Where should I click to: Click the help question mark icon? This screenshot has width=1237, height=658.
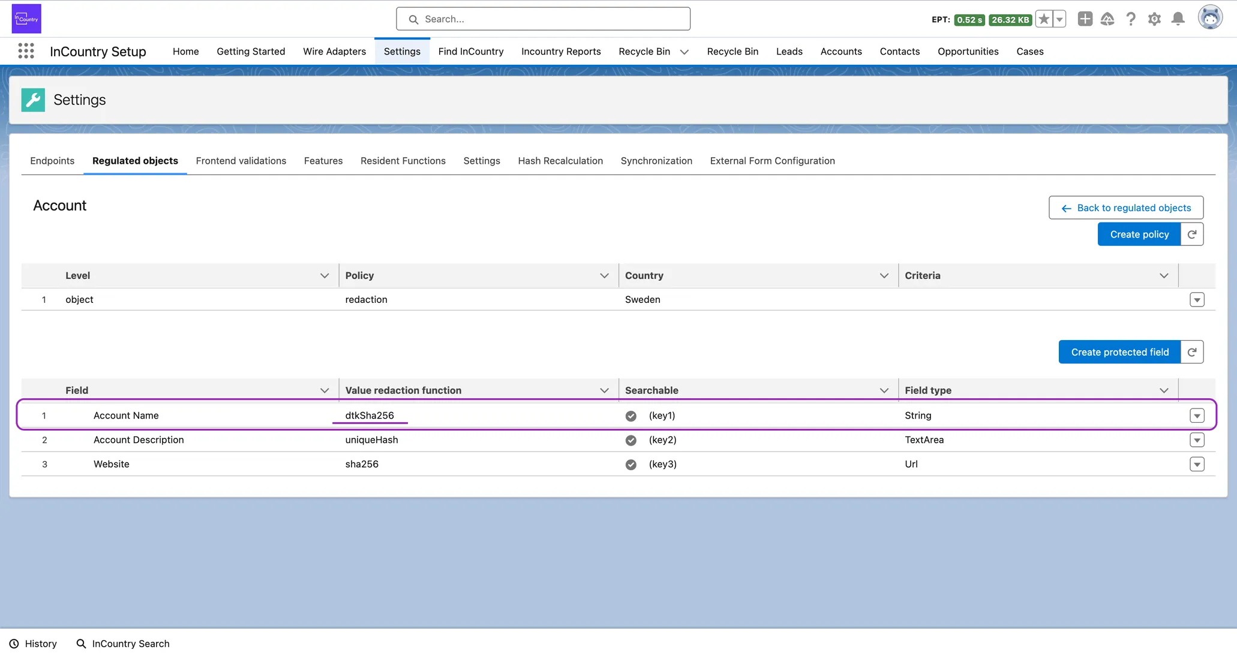point(1131,19)
